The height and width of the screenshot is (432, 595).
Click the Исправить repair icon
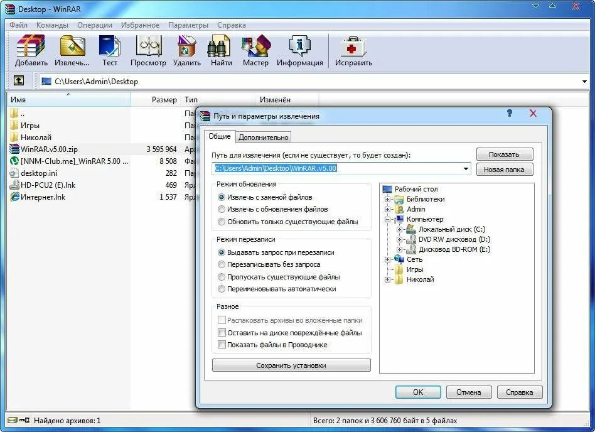[353, 50]
